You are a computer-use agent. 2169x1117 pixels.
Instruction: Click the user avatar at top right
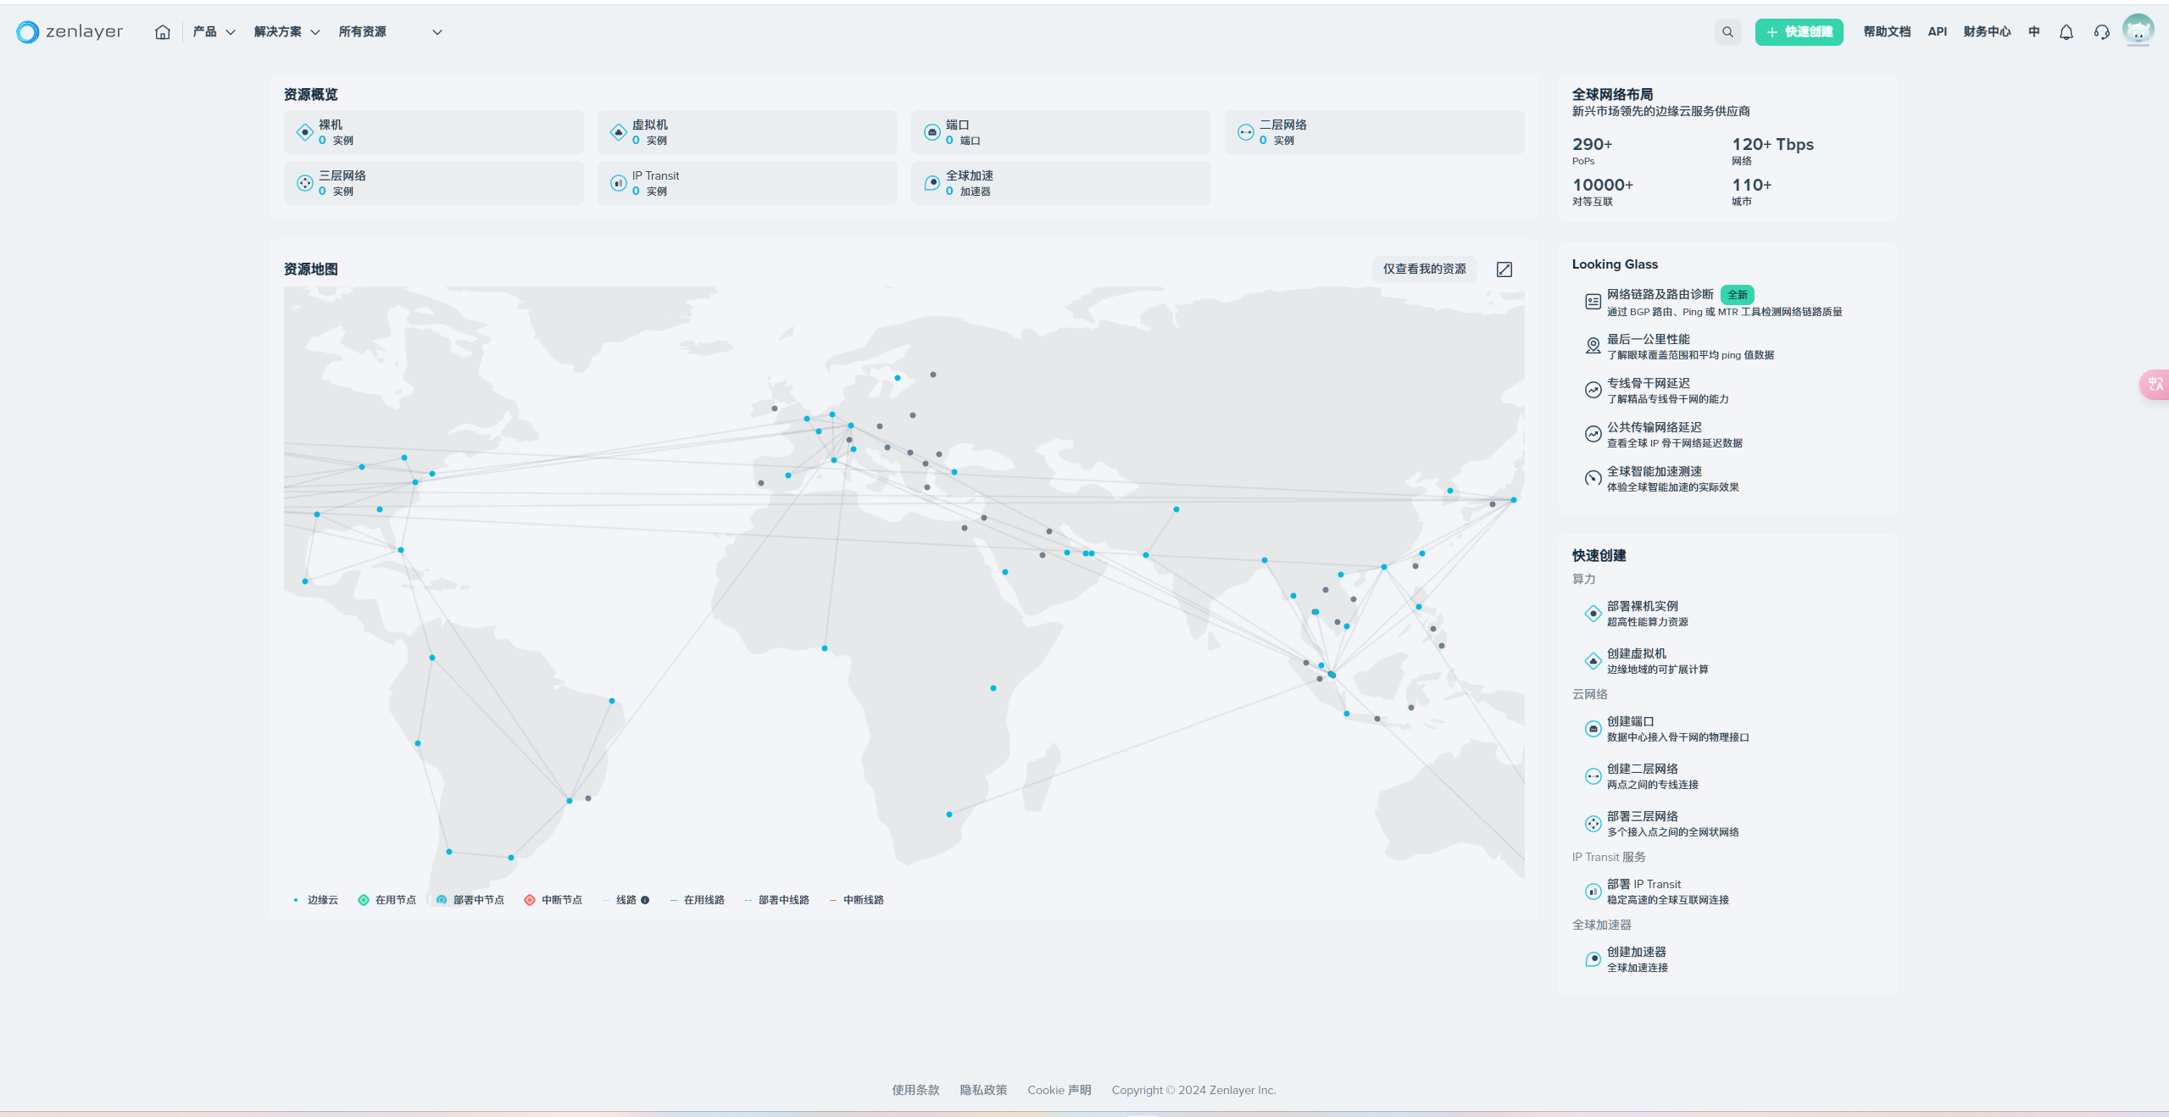click(x=2138, y=31)
